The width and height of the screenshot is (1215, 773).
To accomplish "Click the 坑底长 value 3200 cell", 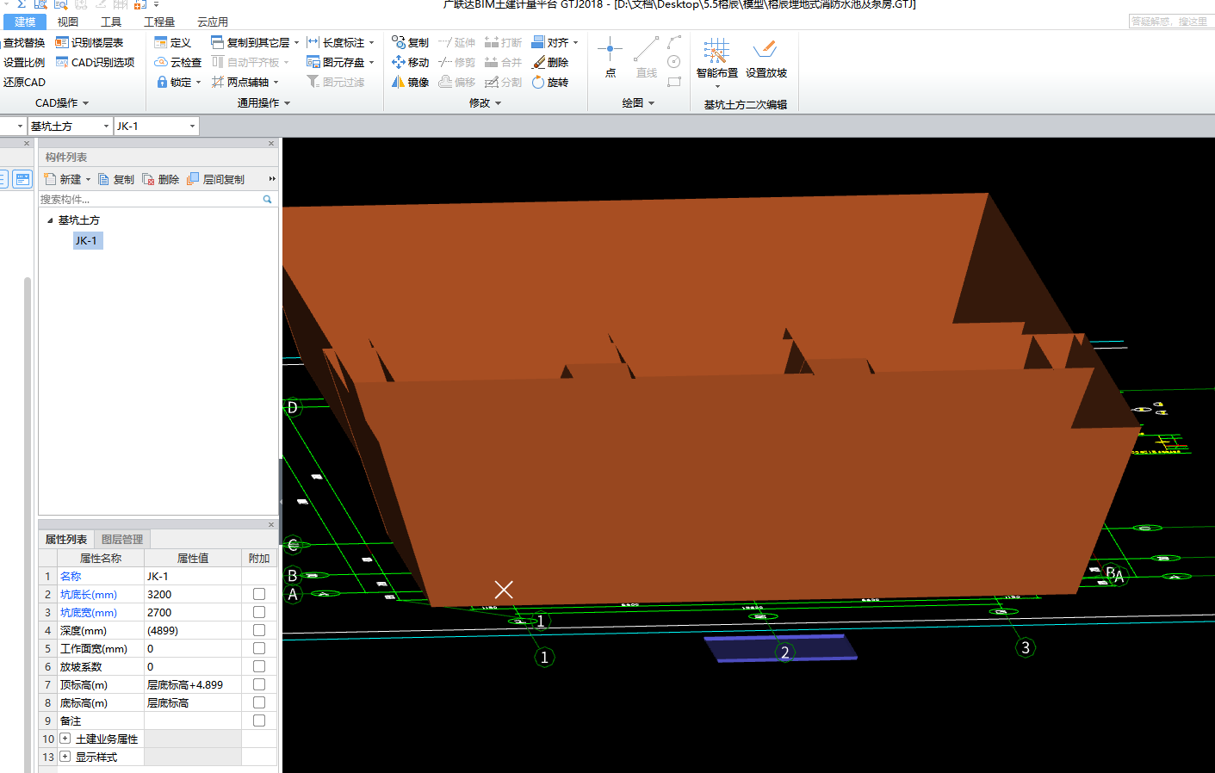I will pos(192,594).
